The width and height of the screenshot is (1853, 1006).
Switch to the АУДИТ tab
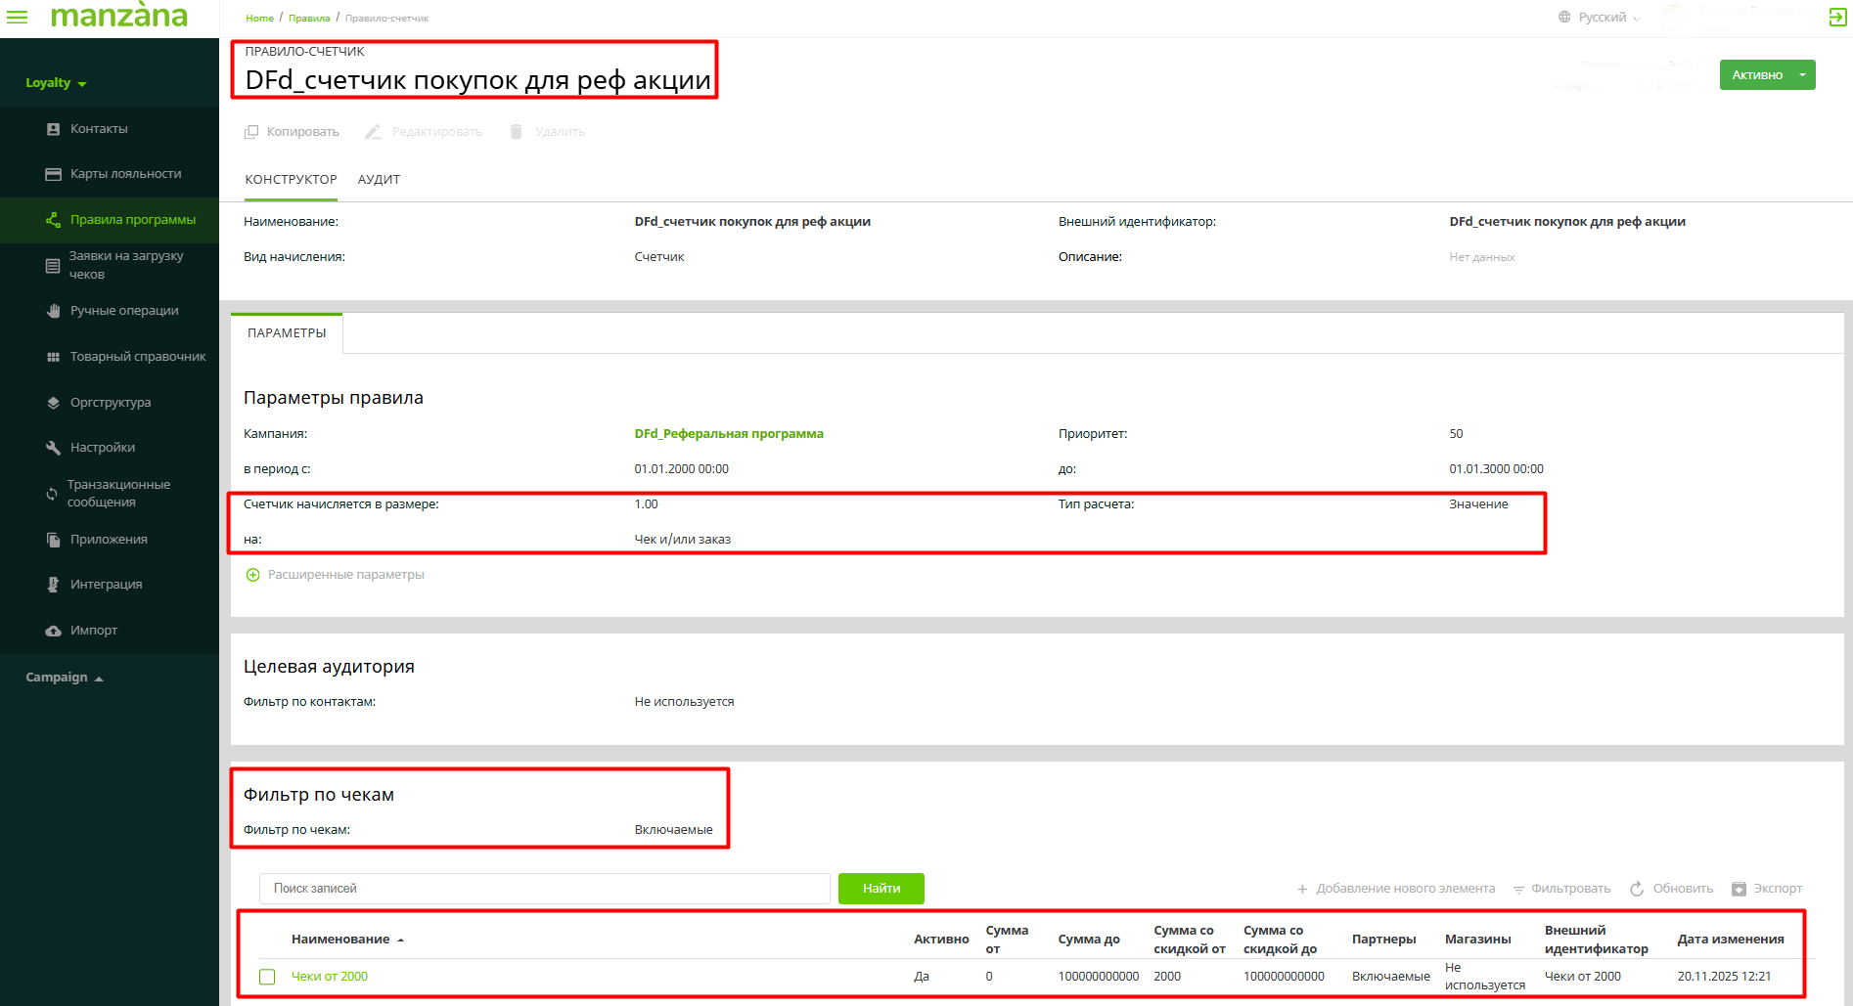379,180
